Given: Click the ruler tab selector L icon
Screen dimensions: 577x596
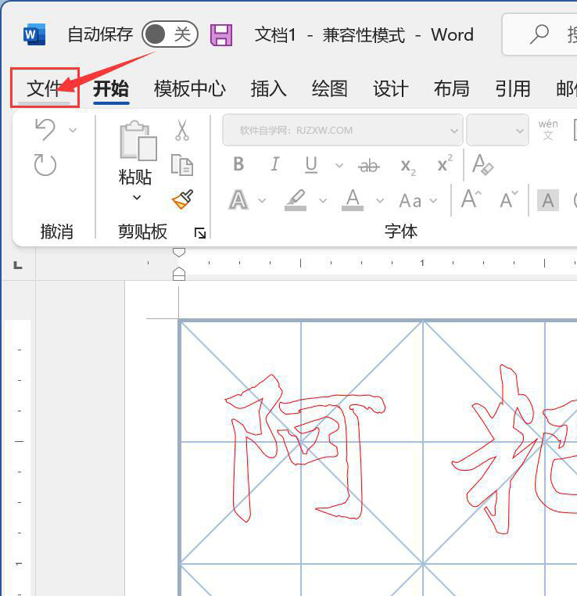Looking at the screenshot, I should [18, 265].
